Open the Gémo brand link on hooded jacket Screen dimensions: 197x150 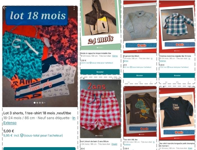(115, 56)
